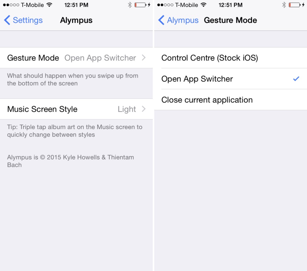This screenshot has height=271, width=307.
Task: Open the Music Screen Style disclosure chevron
Action: (144, 109)
